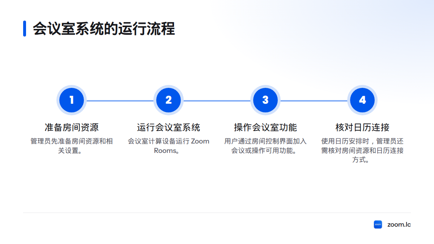
Task: Open the zoom.lc link text
Action: tap(399, 224)
